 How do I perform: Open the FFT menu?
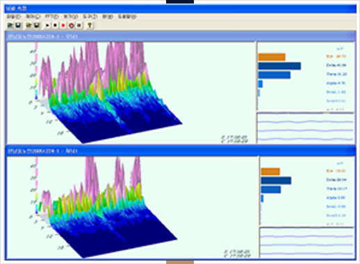pyautogui.click(x=51, y=17)
